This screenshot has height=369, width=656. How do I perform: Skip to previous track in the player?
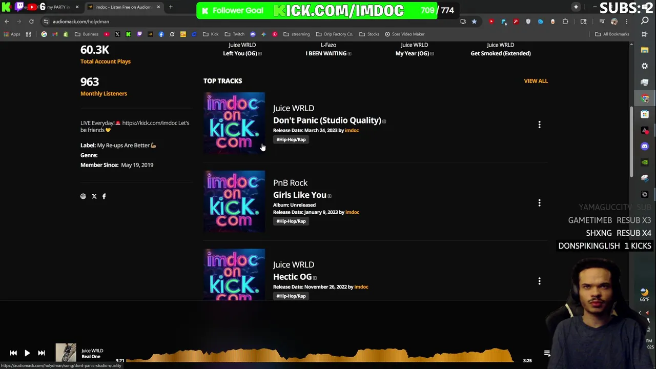(13, 353)
